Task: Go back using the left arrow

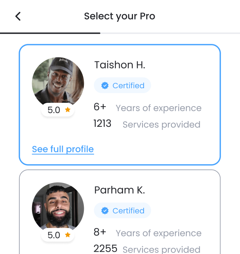Action: click(18, 16)
